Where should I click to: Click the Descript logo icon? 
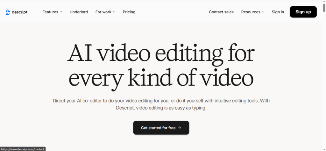pos(8,12)
